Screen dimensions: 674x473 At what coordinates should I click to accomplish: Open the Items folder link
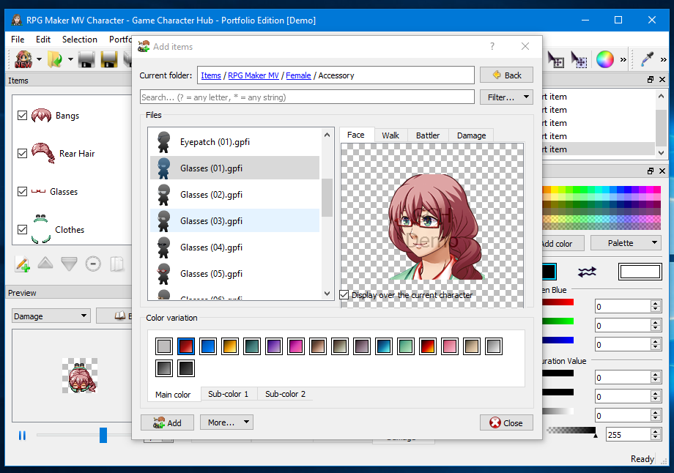(211, 75)
